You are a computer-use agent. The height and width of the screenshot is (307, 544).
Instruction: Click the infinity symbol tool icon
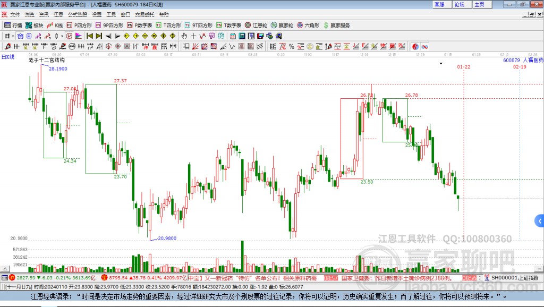point(424,47)
